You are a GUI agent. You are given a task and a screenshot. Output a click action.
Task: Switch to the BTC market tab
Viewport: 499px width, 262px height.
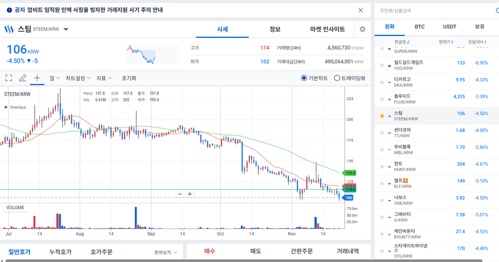coord(420,27)
